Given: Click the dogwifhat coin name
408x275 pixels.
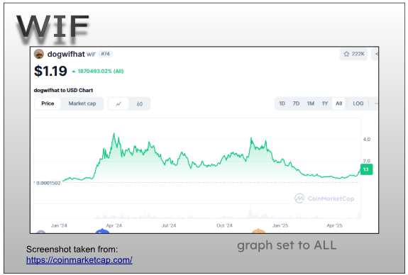Looking at the screenshot, I should 66,54.
